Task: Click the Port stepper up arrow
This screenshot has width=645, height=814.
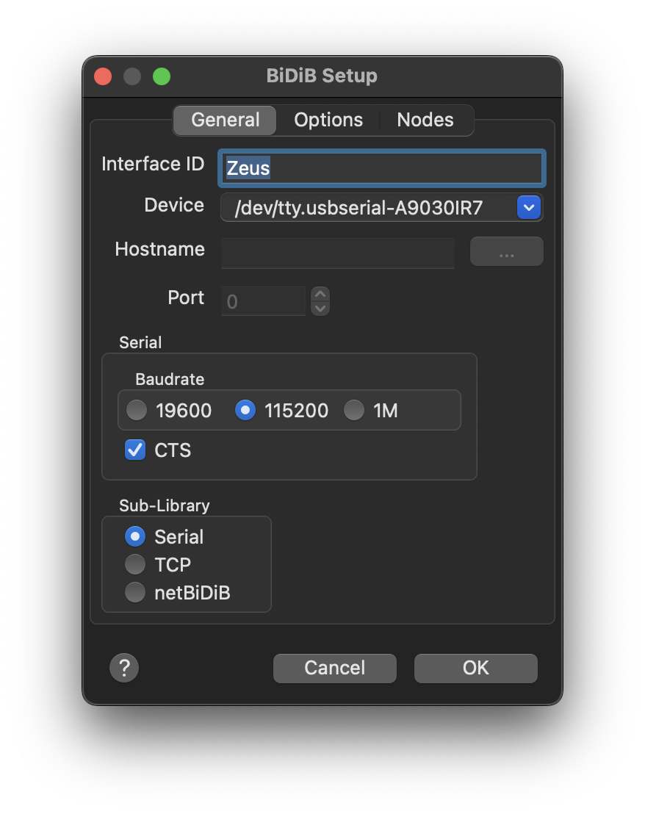Action: (320, 294)
